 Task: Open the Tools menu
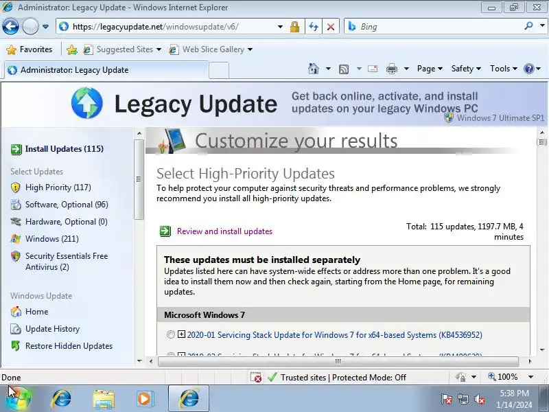(504, 69)
